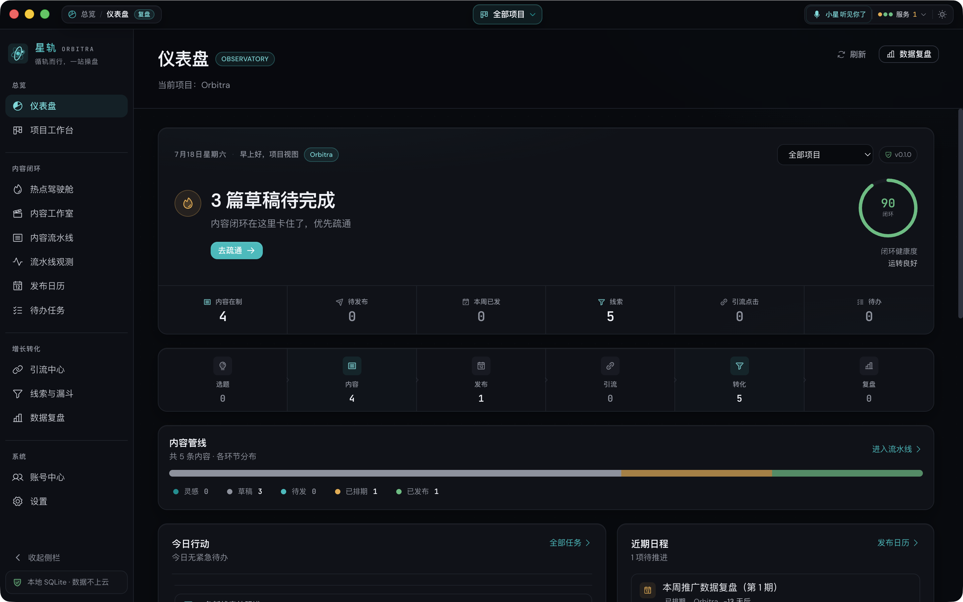Follow the 进入流水线 link
Viewport: 963px width, 602px height.
(896, 449)
